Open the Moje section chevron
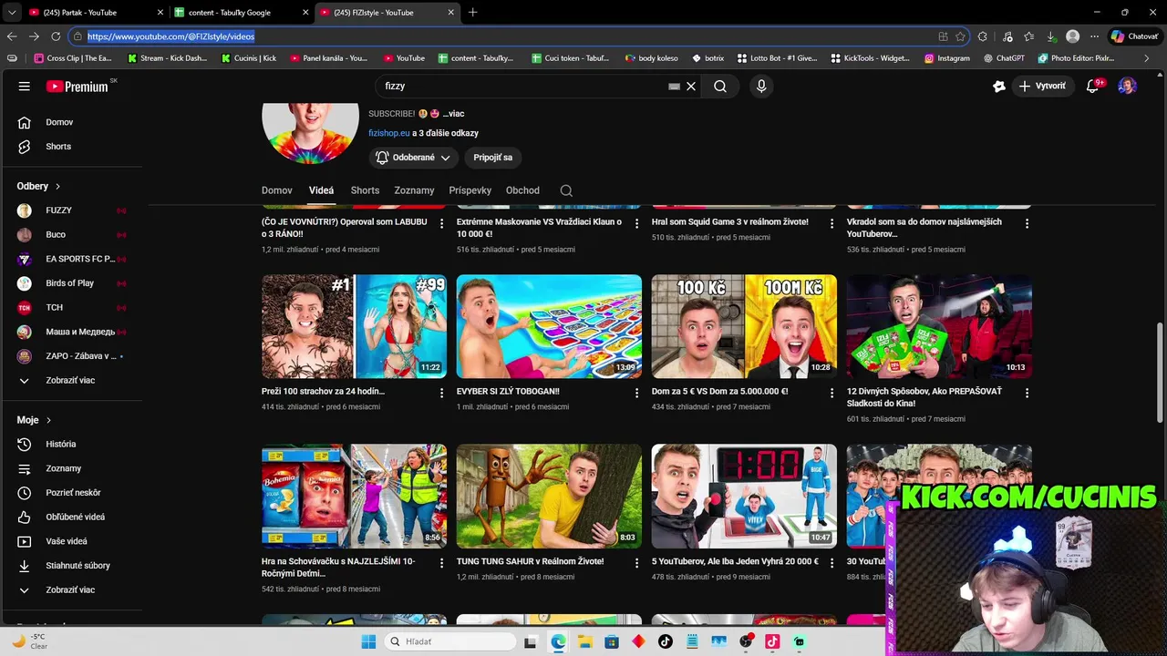1167x656 pixels. coord(48,420)
